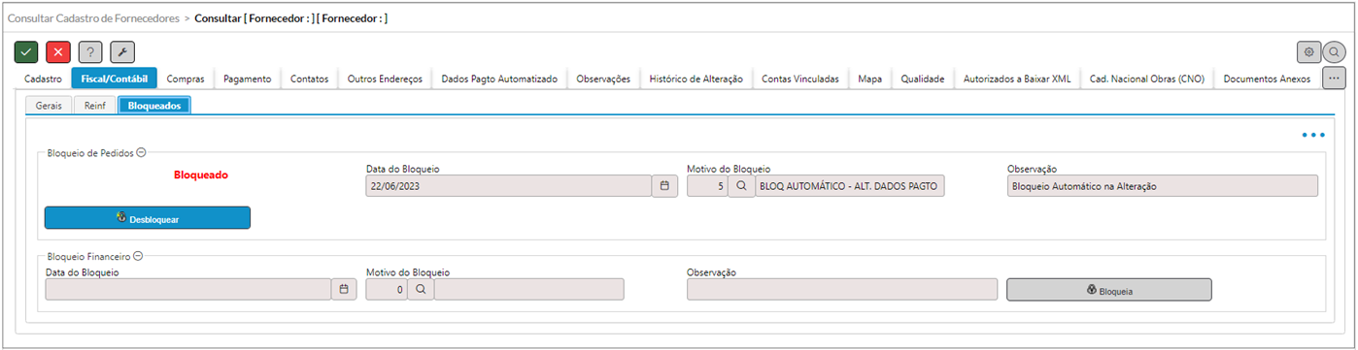Switch to the Reinf sub-tab
The width and height of the screenshot is (1358, 350).
tap(95, 105)
